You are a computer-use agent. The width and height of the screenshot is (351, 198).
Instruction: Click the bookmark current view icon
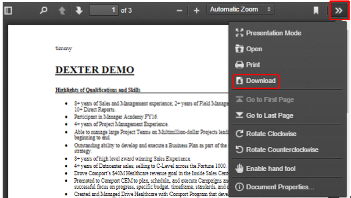[316, 11]
